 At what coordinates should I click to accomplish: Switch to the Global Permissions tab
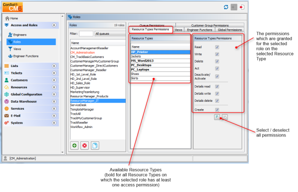(x=230, y=30)
